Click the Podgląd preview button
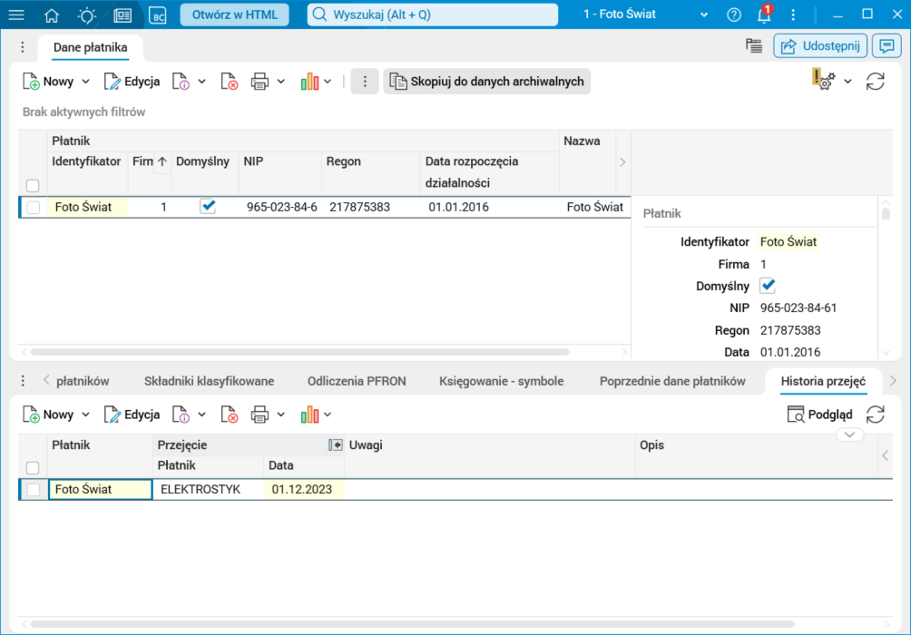This screenshot has height=635, width=911. pos(819,415)
